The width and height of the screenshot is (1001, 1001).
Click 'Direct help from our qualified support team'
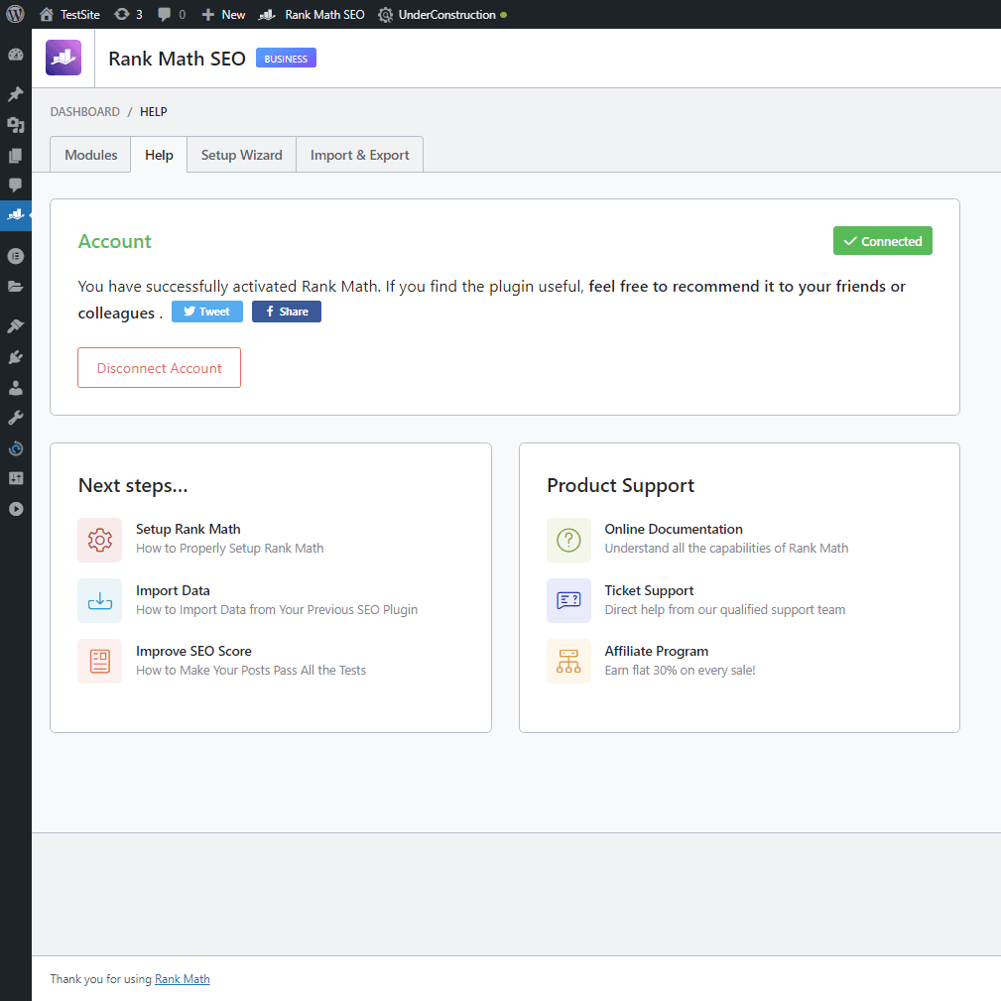(725, 610)
